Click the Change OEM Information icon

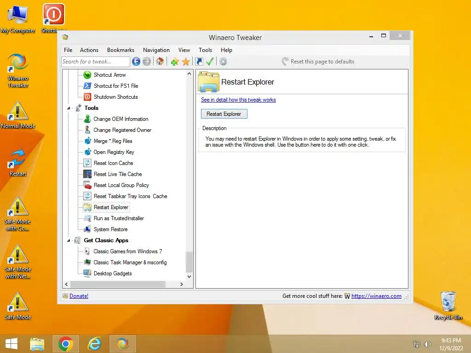point(87,119)
